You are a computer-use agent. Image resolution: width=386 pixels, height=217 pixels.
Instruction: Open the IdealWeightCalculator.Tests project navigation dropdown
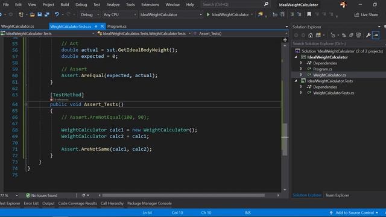point(48,34)
